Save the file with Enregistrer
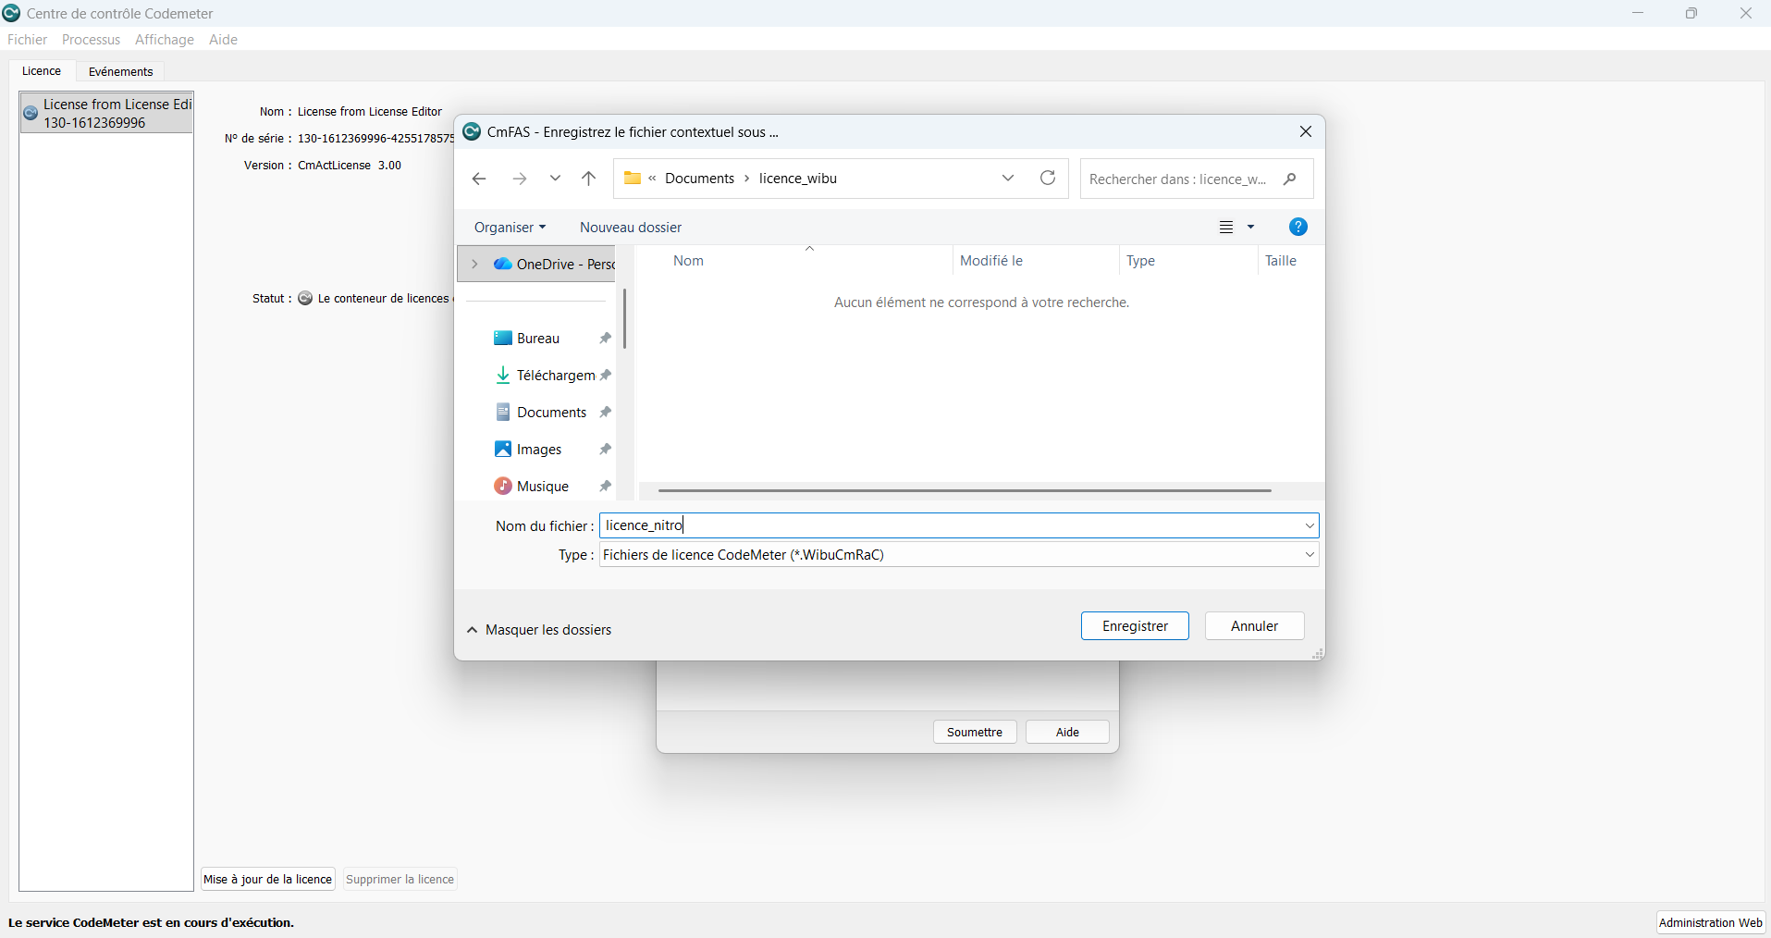This screenshot has height=938, width=1771. point(1135,626)
